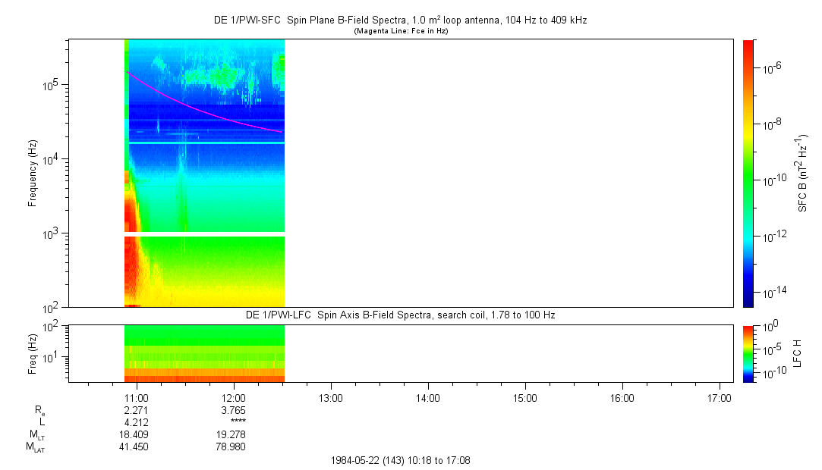Click the 12:00 time axis tick label
Viewport: 822px width, 470px height.
click(x=233, y=397)
